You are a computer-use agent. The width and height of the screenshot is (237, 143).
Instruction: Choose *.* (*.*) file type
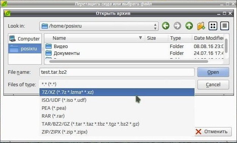click(117, 84)
